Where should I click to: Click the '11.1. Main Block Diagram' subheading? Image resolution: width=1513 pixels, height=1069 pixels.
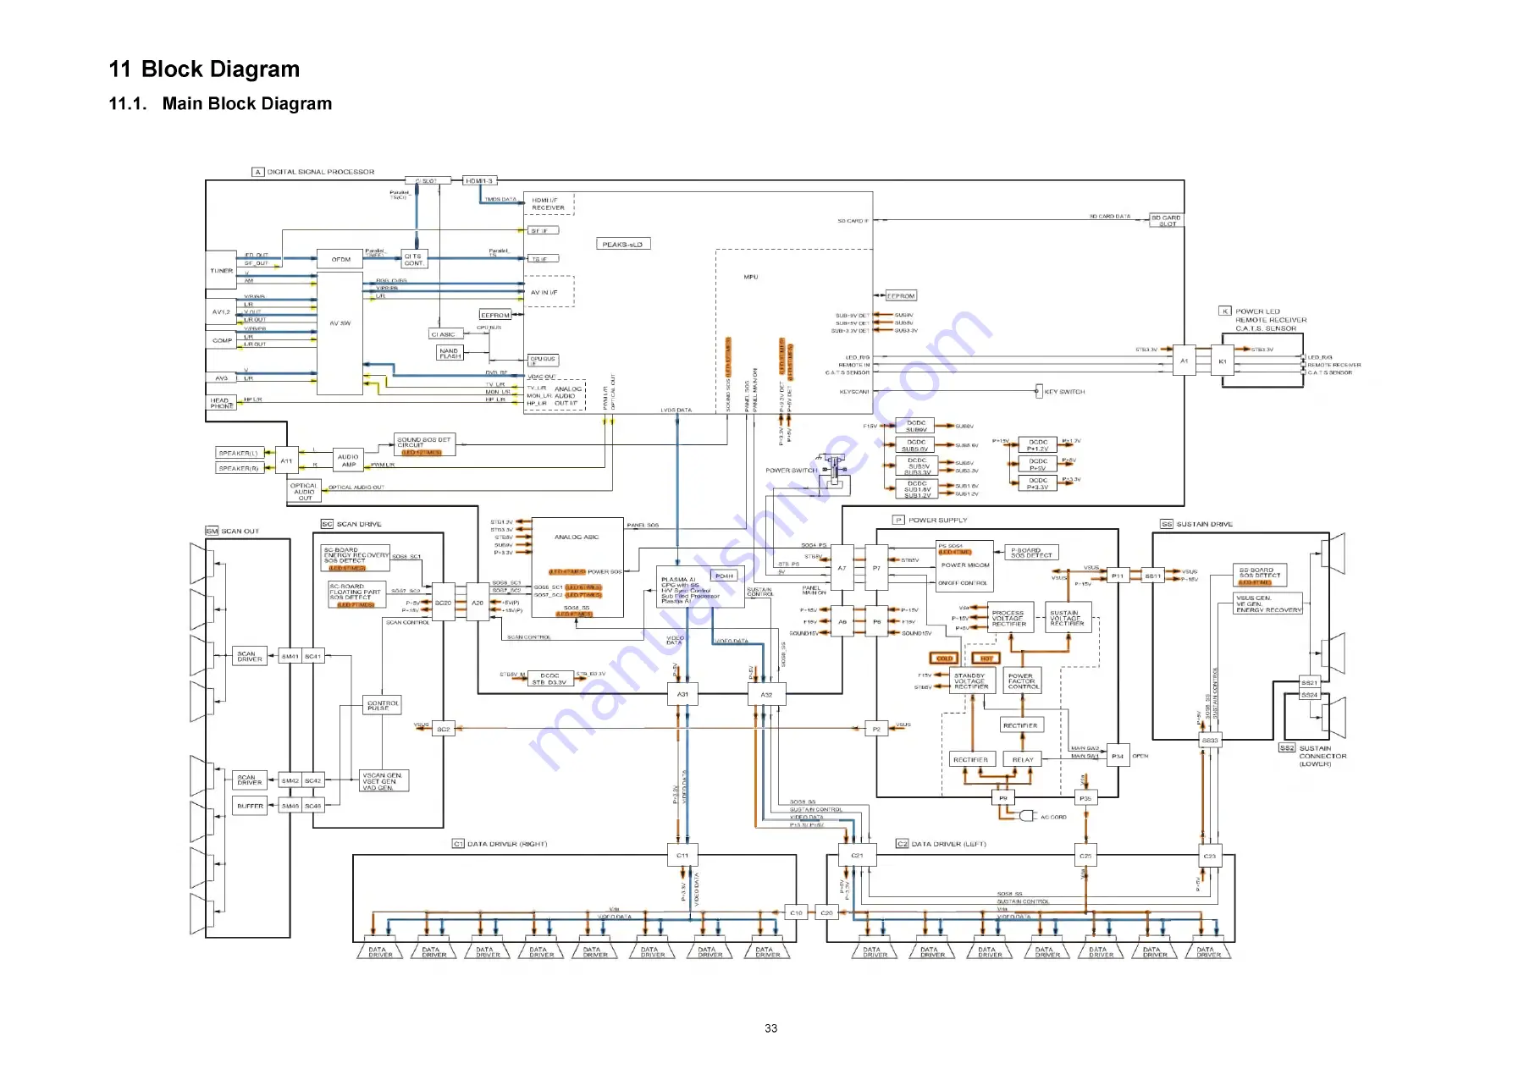[220, 103]
